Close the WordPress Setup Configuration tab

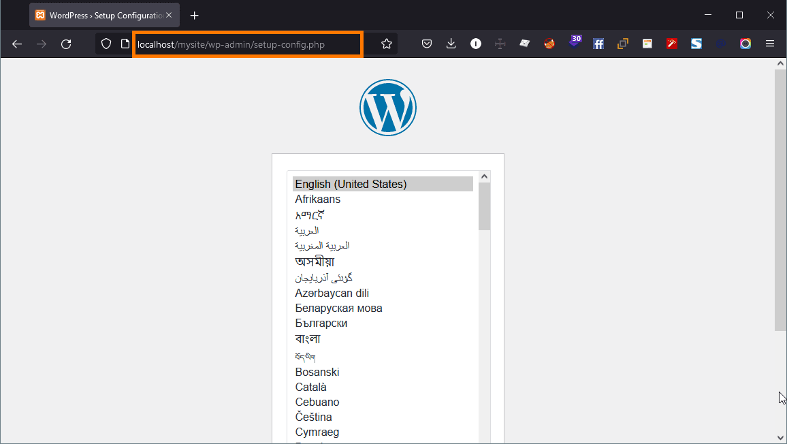[169, 16]
